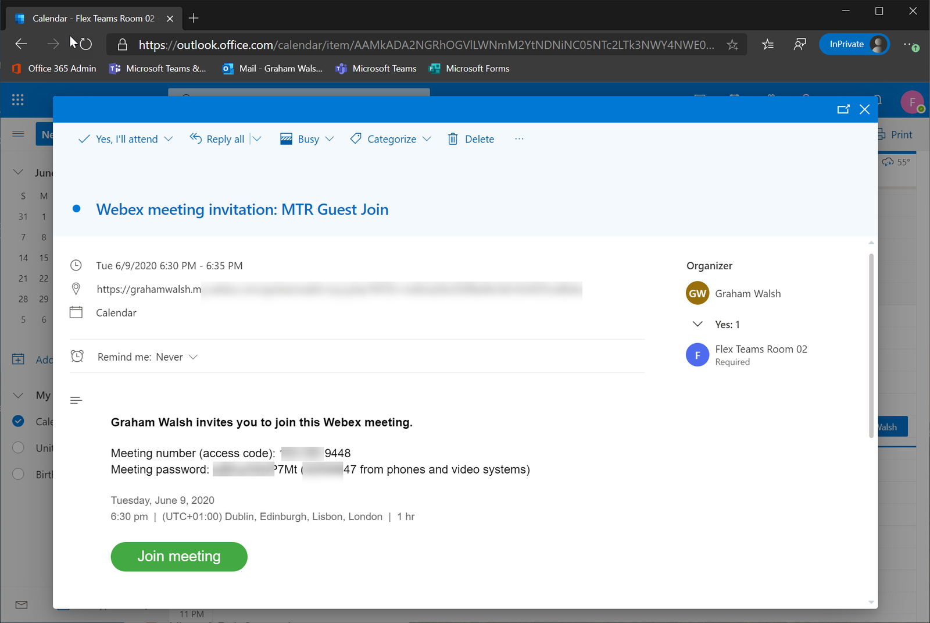Toggle visibility of the checked Calendar
The image size is (930, 623).
18,421
